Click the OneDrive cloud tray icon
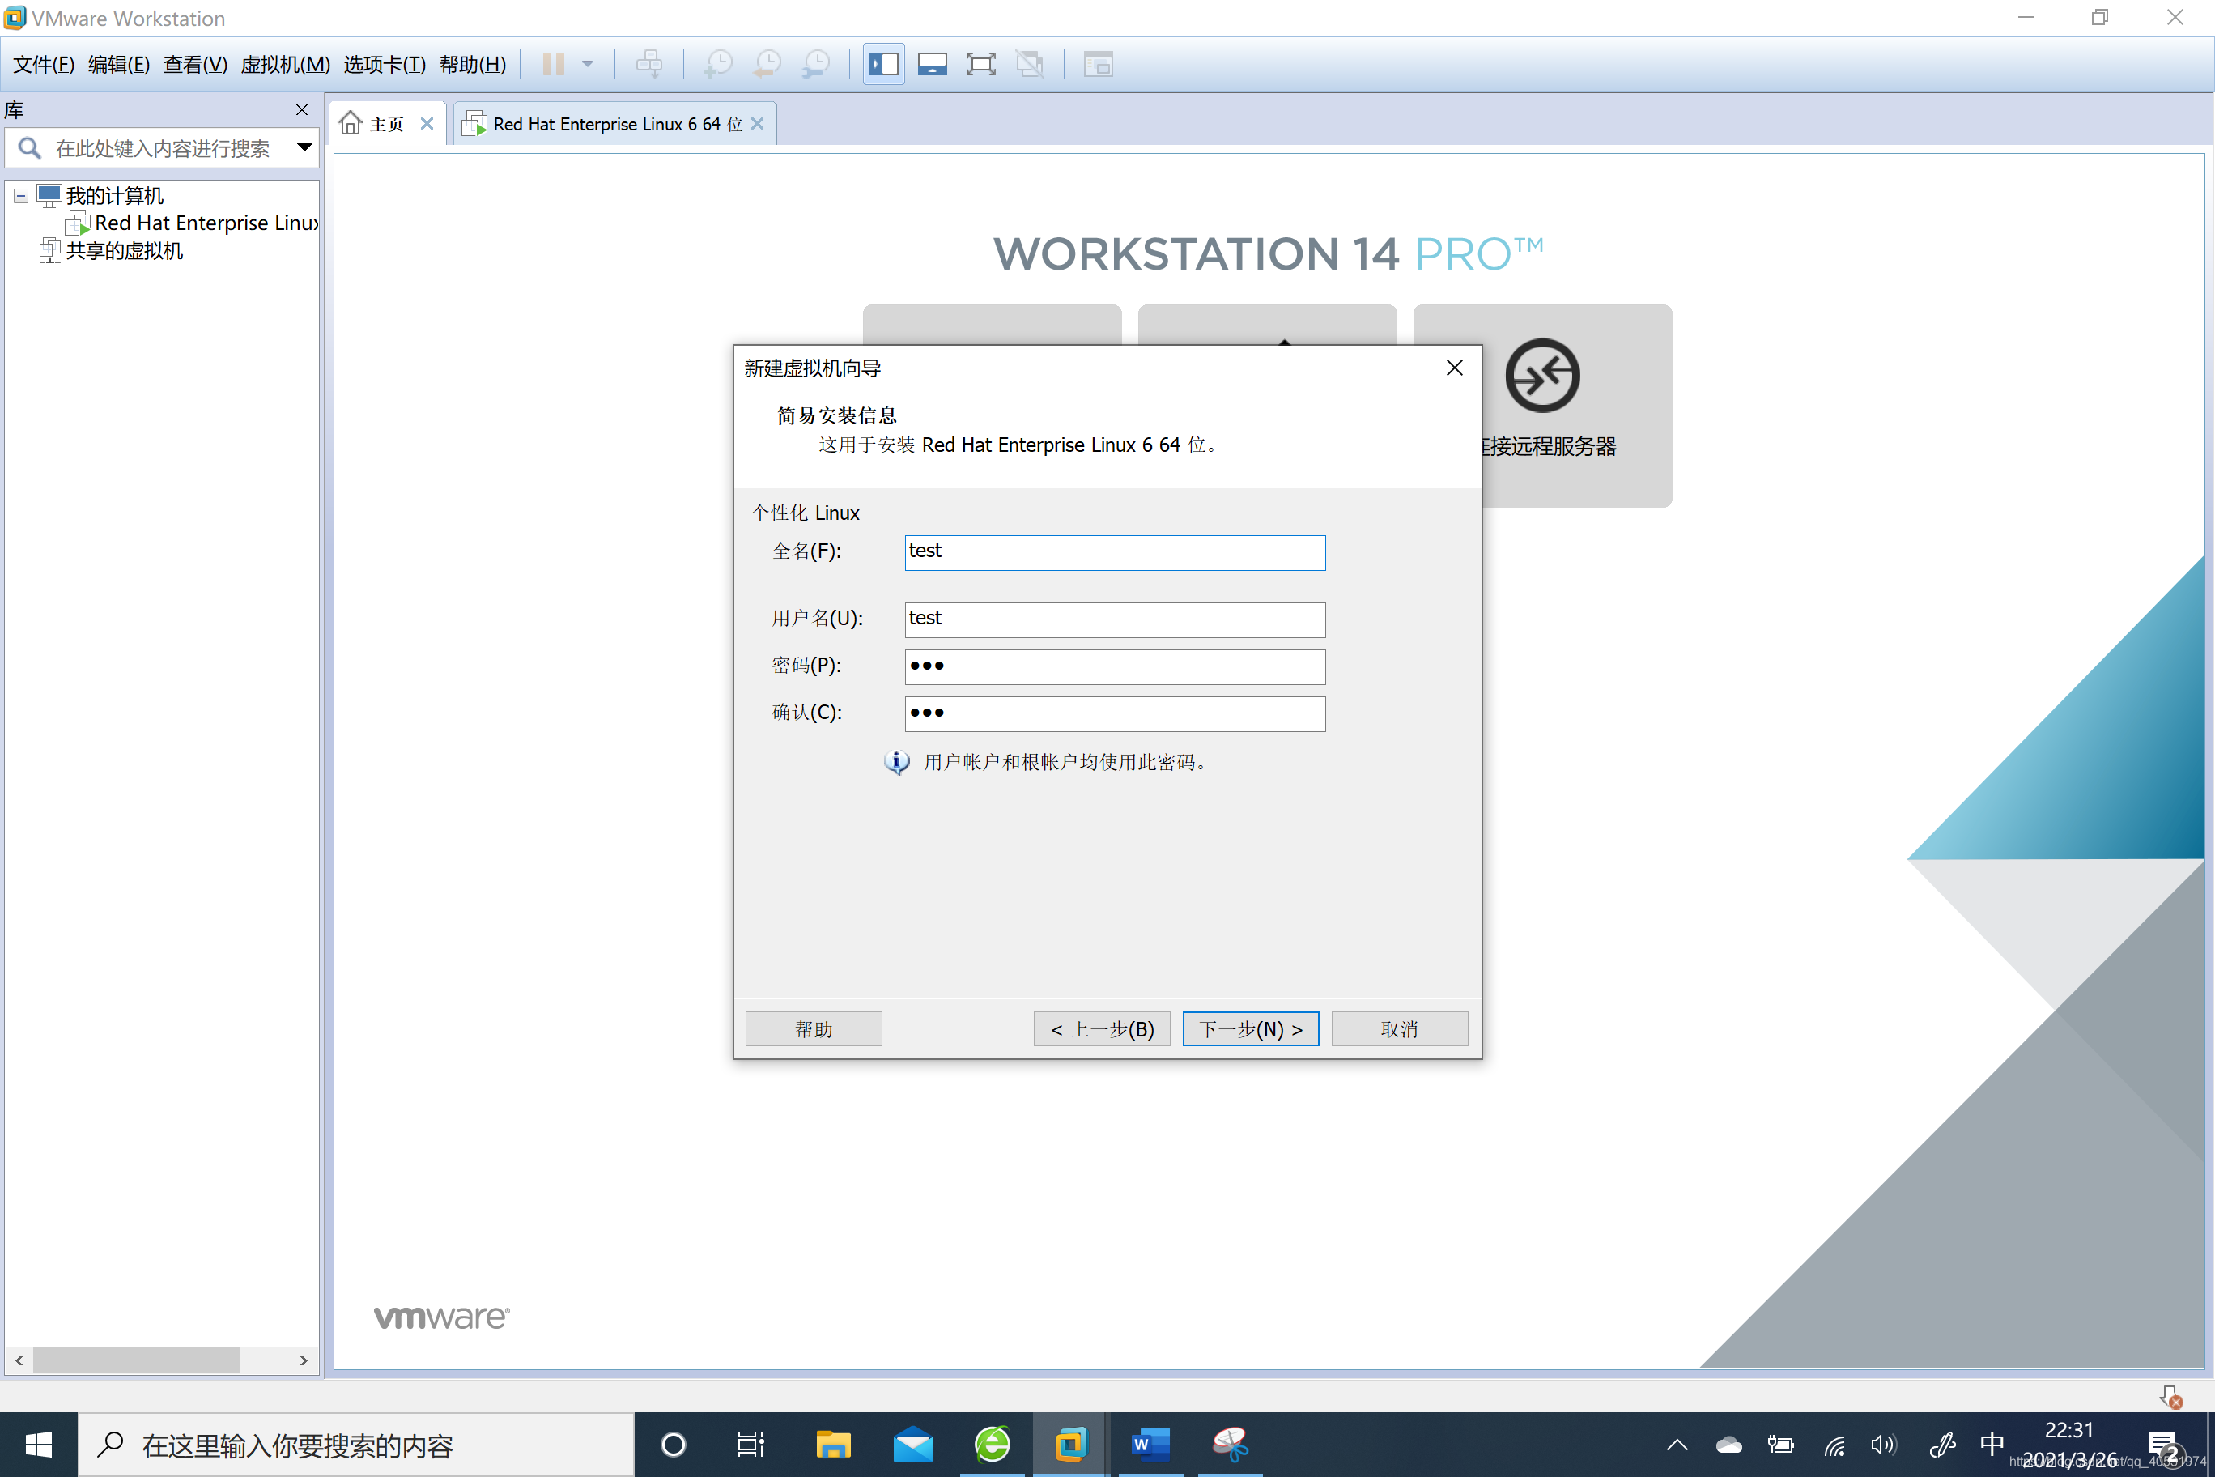The image size is (2215, 1477). [x=1729, y=1445]
